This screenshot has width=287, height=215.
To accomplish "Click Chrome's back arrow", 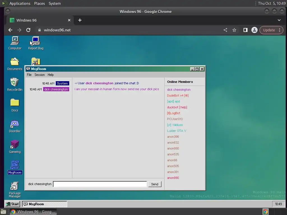I will tap(10, 30).
